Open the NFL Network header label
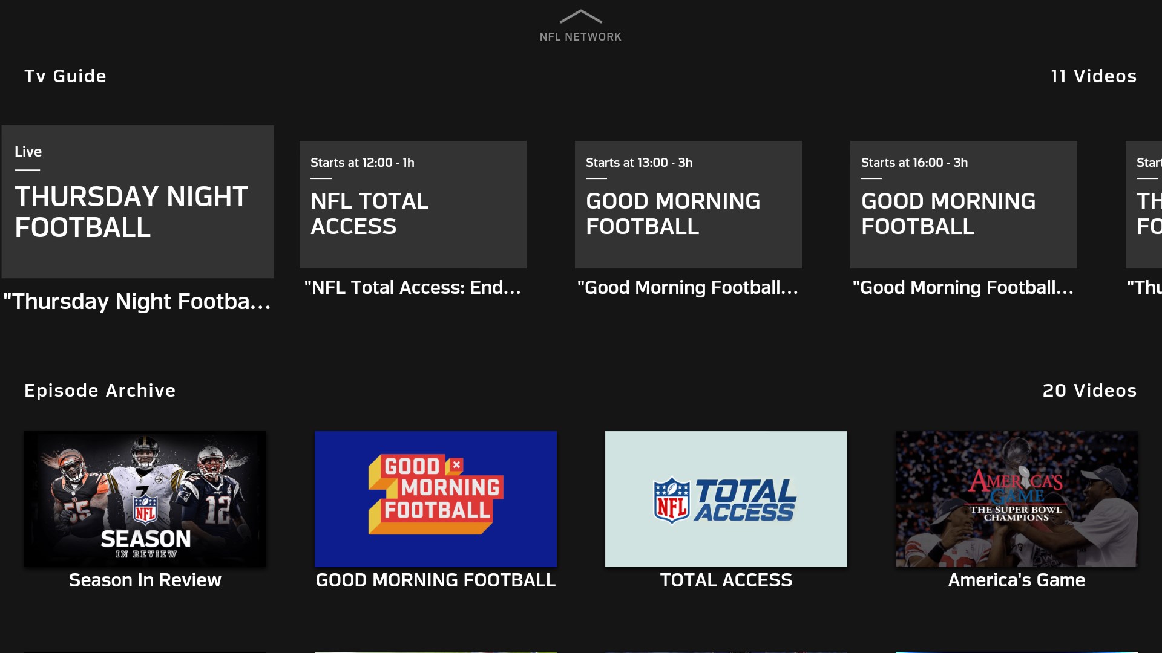 click(x=580, y=37)
